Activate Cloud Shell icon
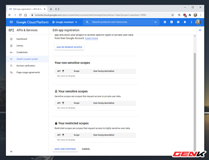The height and width of the screenshot is (160, 209). (171, 22)
